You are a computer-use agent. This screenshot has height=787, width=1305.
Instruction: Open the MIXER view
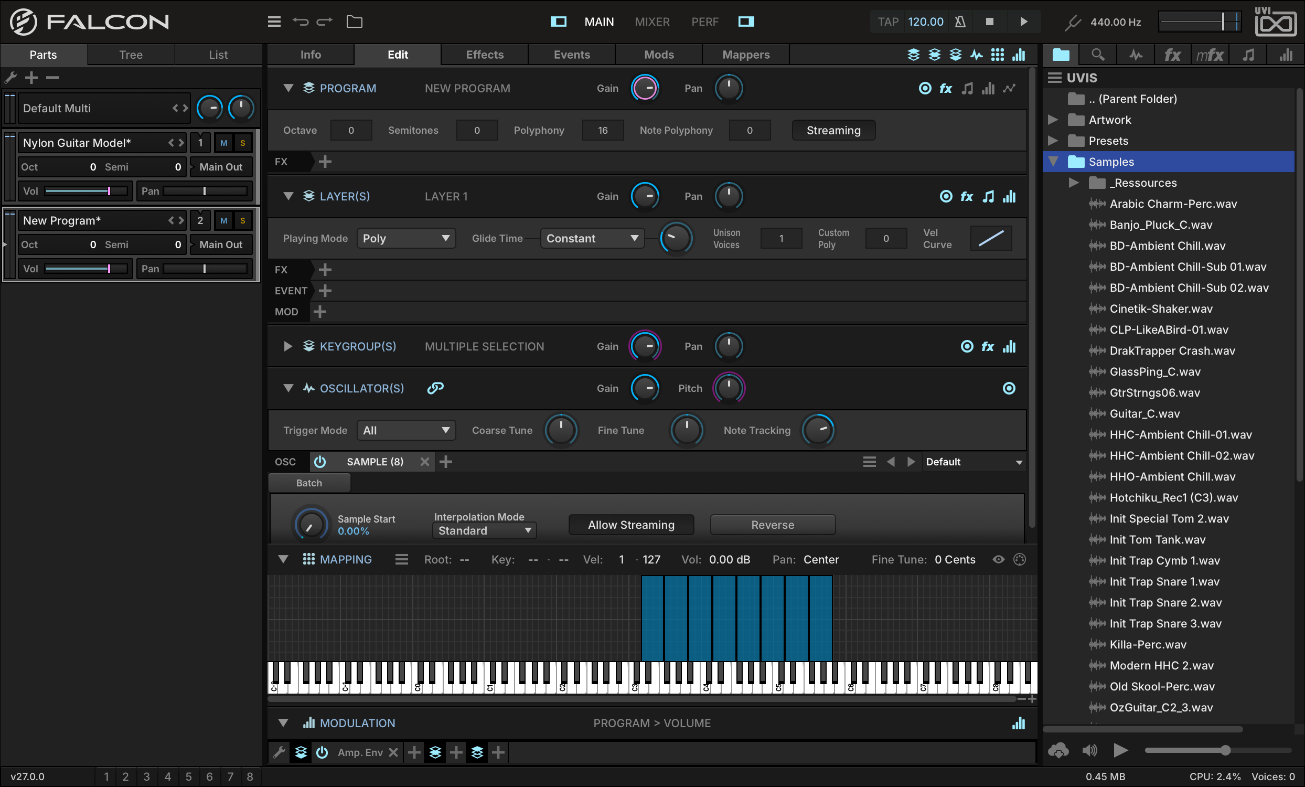click(652, 22)
